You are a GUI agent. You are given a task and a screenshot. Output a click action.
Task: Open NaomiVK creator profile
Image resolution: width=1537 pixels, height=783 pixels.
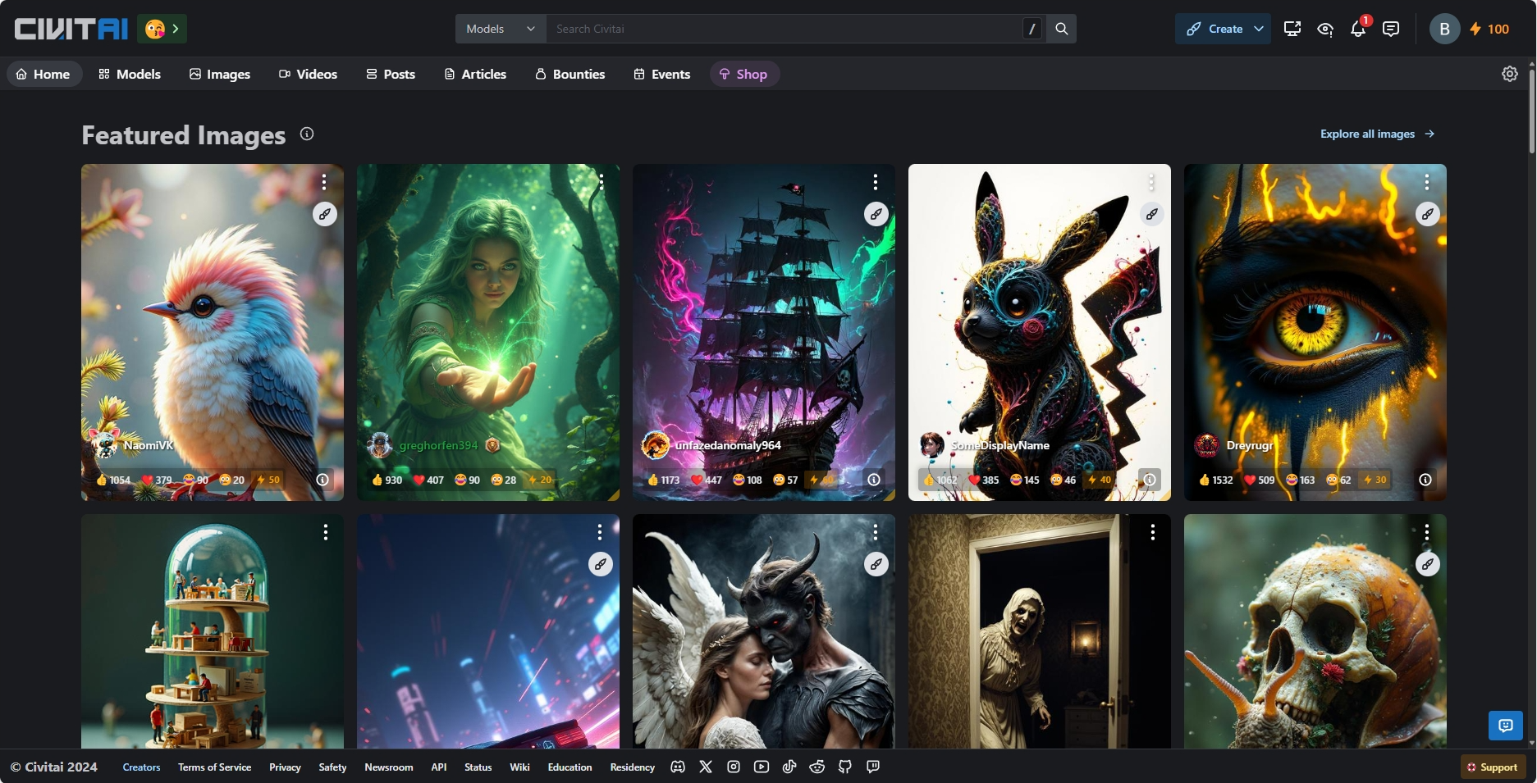131,445
